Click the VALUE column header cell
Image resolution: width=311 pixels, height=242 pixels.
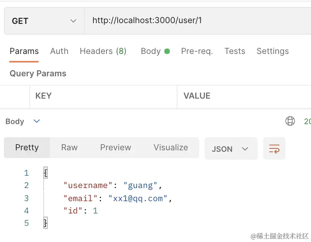point(243,96)
